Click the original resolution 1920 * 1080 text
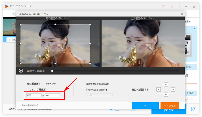 [50, 84]
